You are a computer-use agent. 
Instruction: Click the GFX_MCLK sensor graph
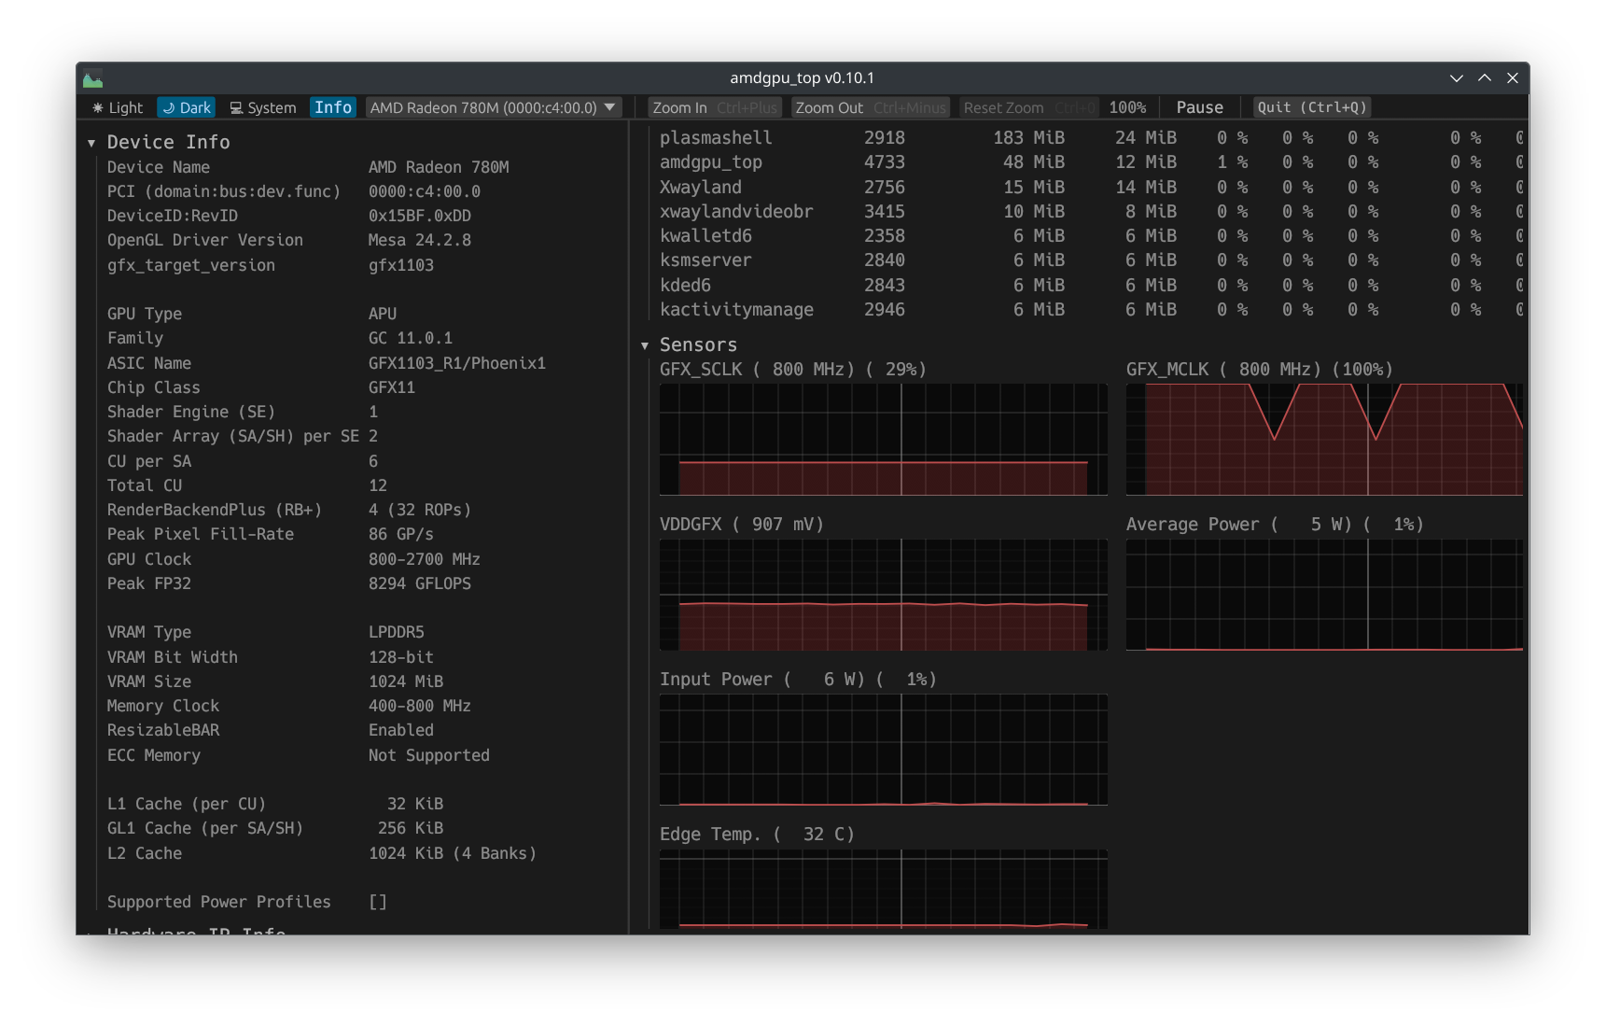coord(1323,439)
